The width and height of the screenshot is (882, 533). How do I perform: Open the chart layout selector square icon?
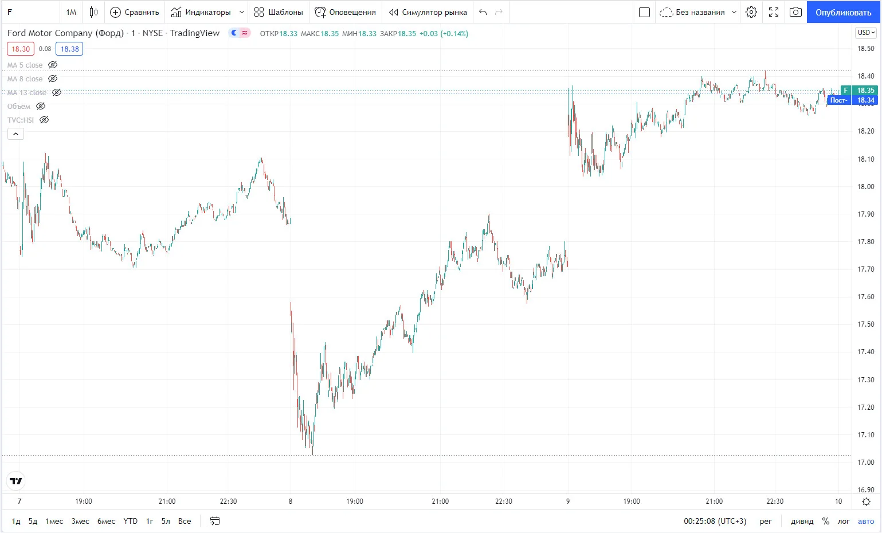(x=644, y=12)
